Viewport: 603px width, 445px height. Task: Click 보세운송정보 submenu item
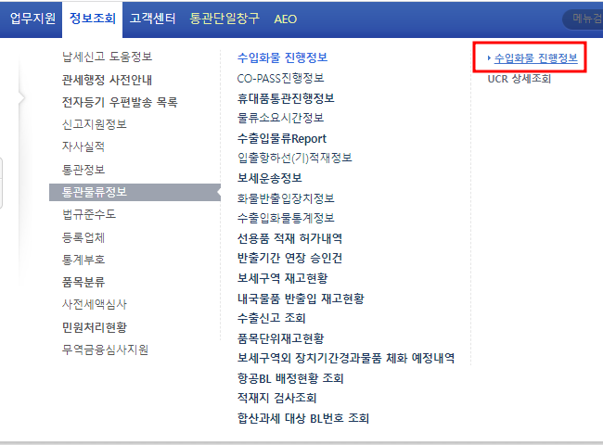coord(270,178)
